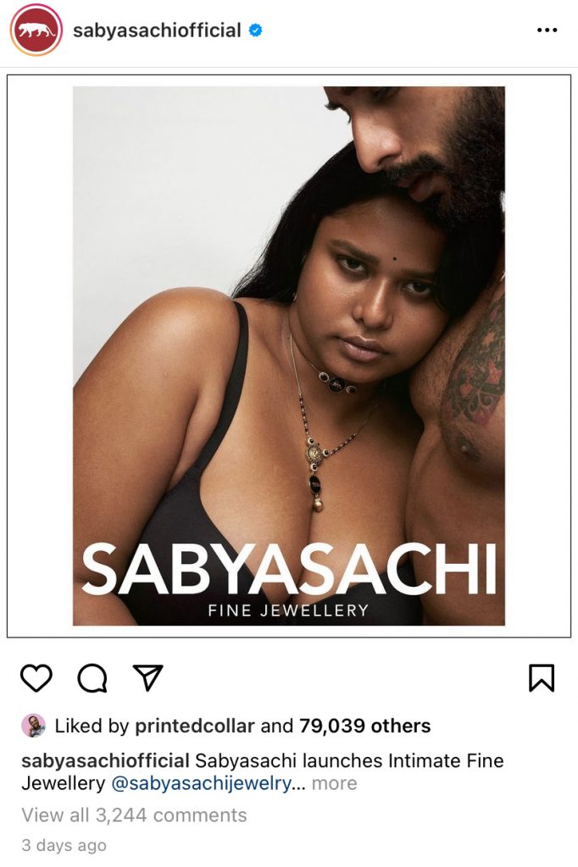Tap caption text 'Sabyasachi launches Intimate Fine'

pos(349,761)
